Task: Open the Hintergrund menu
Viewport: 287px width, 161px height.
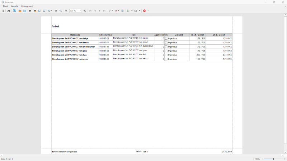Action: (x=27, y=6)
